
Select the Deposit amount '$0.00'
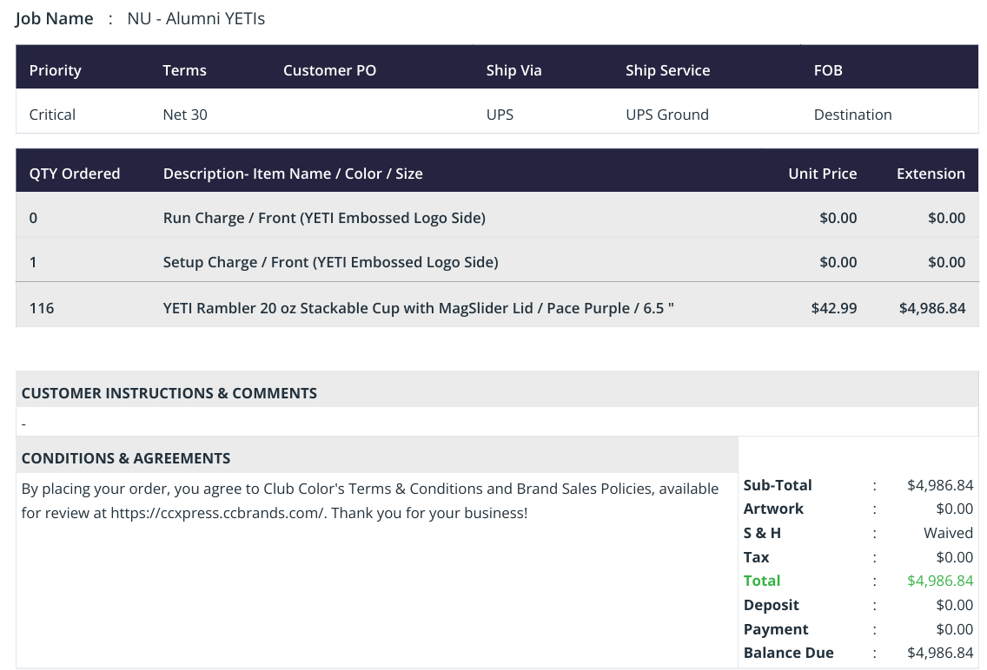[954, 605]
